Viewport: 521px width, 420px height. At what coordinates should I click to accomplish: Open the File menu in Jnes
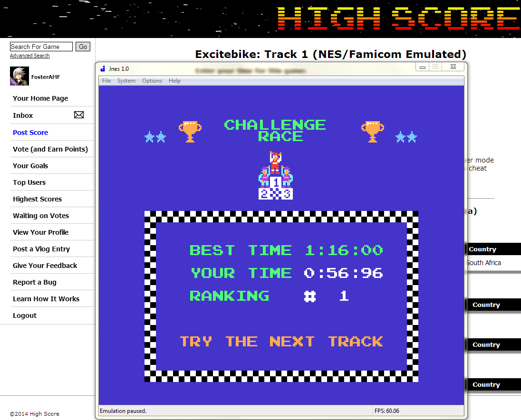tap(106, 81)
